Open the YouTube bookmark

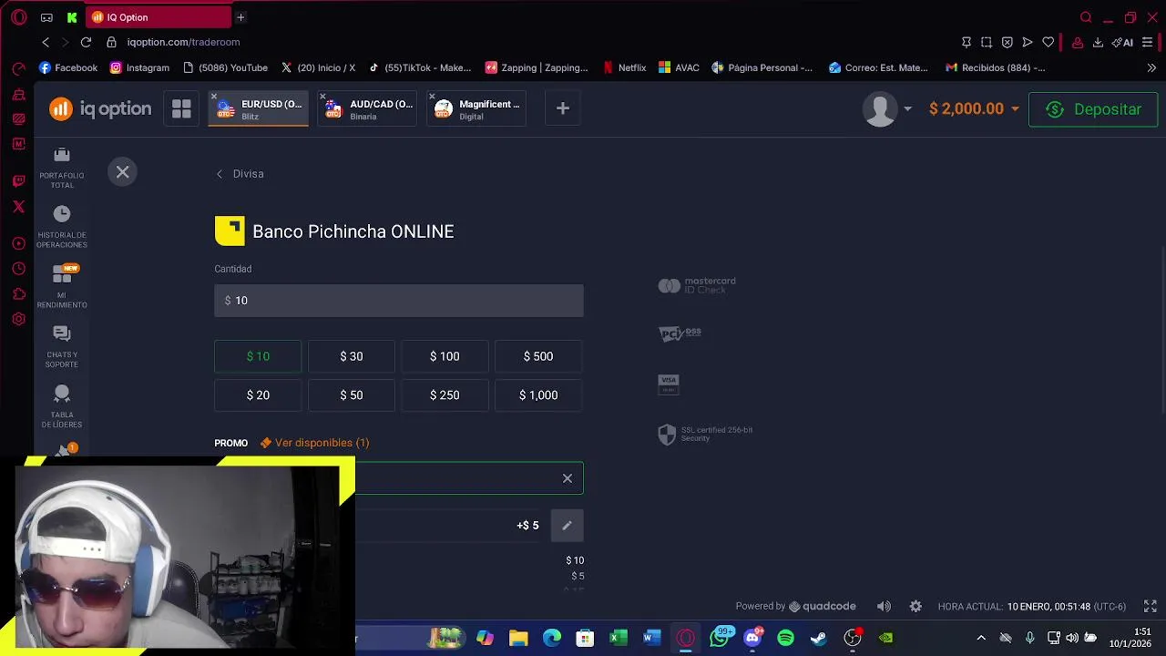(x=225, y=67)
